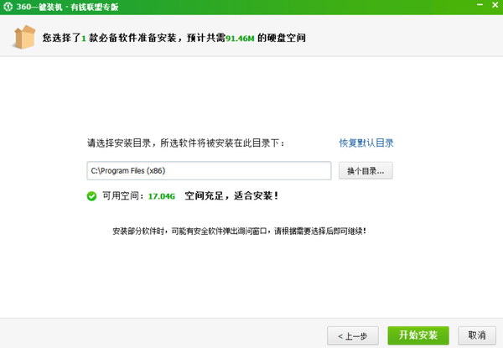
Task: Click the green checkmark space status icon
Action: [91, 196]
